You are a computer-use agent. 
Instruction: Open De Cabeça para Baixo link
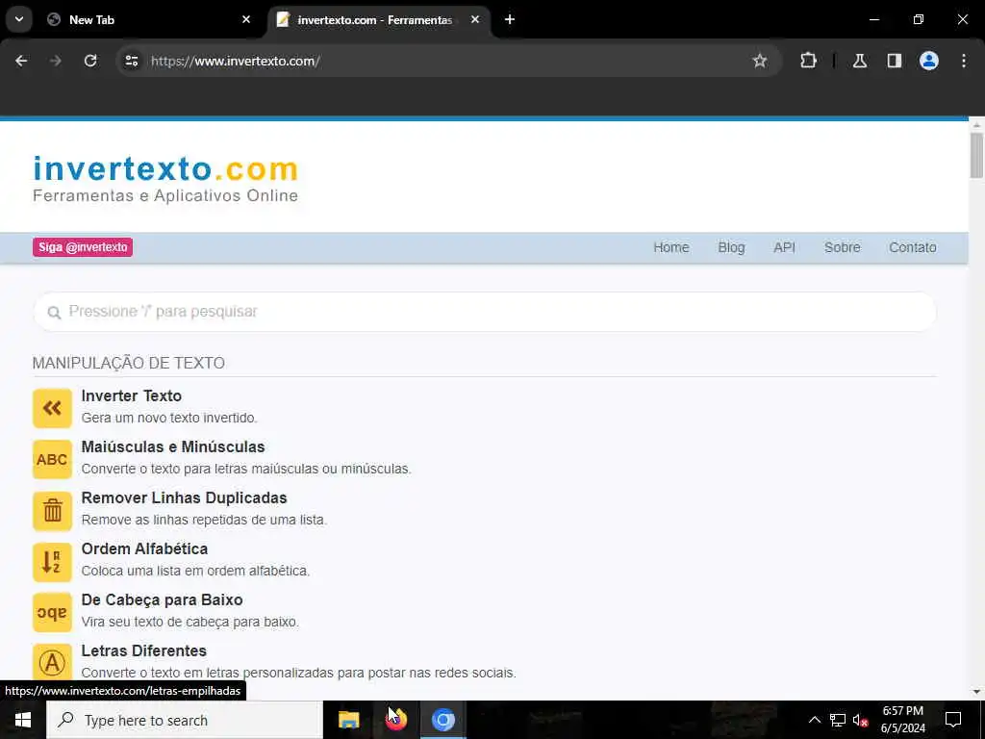pyautogui.click(x=162, y=599)
